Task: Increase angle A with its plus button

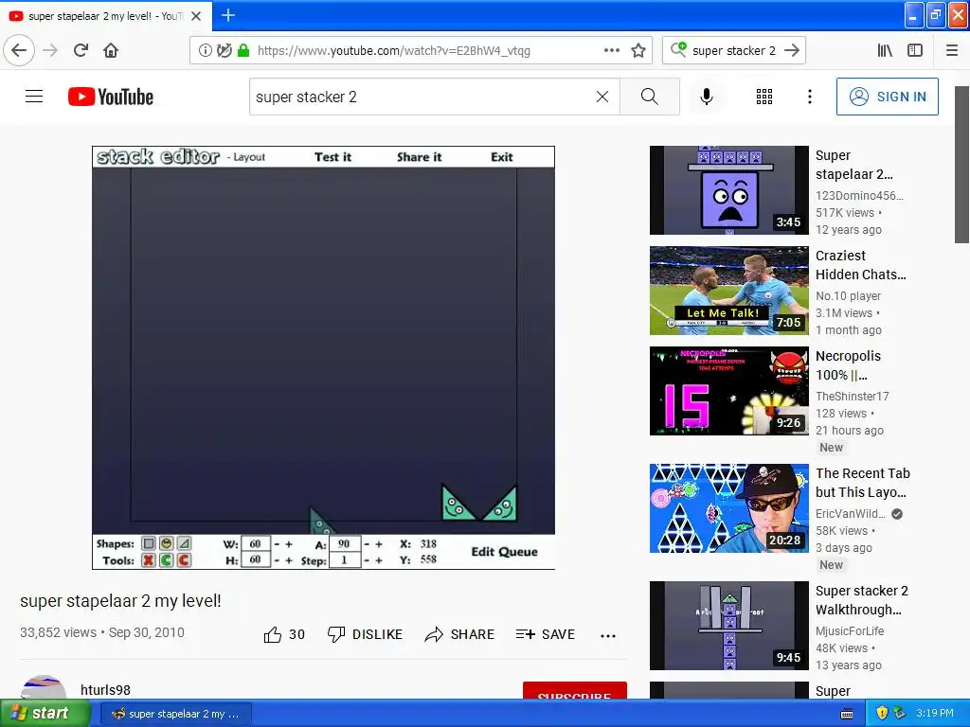Action: click(x=379, y=544)
